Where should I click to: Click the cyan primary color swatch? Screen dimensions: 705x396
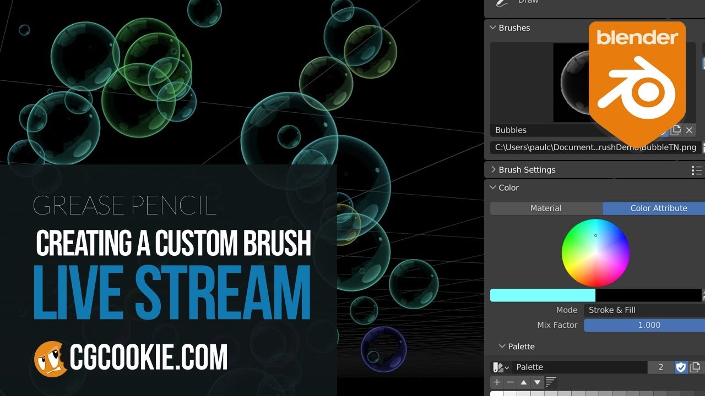coord(543,295)
